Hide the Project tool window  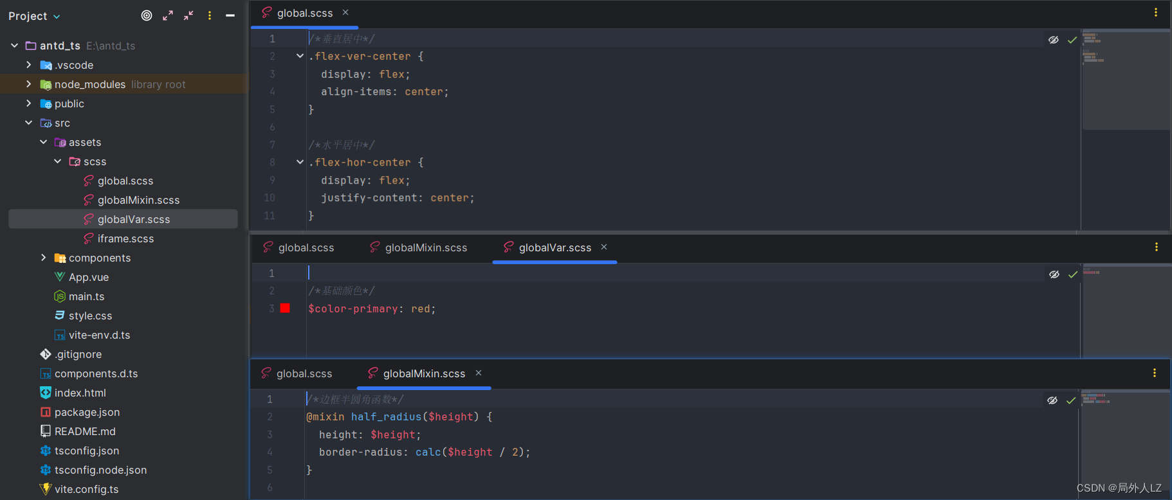(x=230, y=15)
